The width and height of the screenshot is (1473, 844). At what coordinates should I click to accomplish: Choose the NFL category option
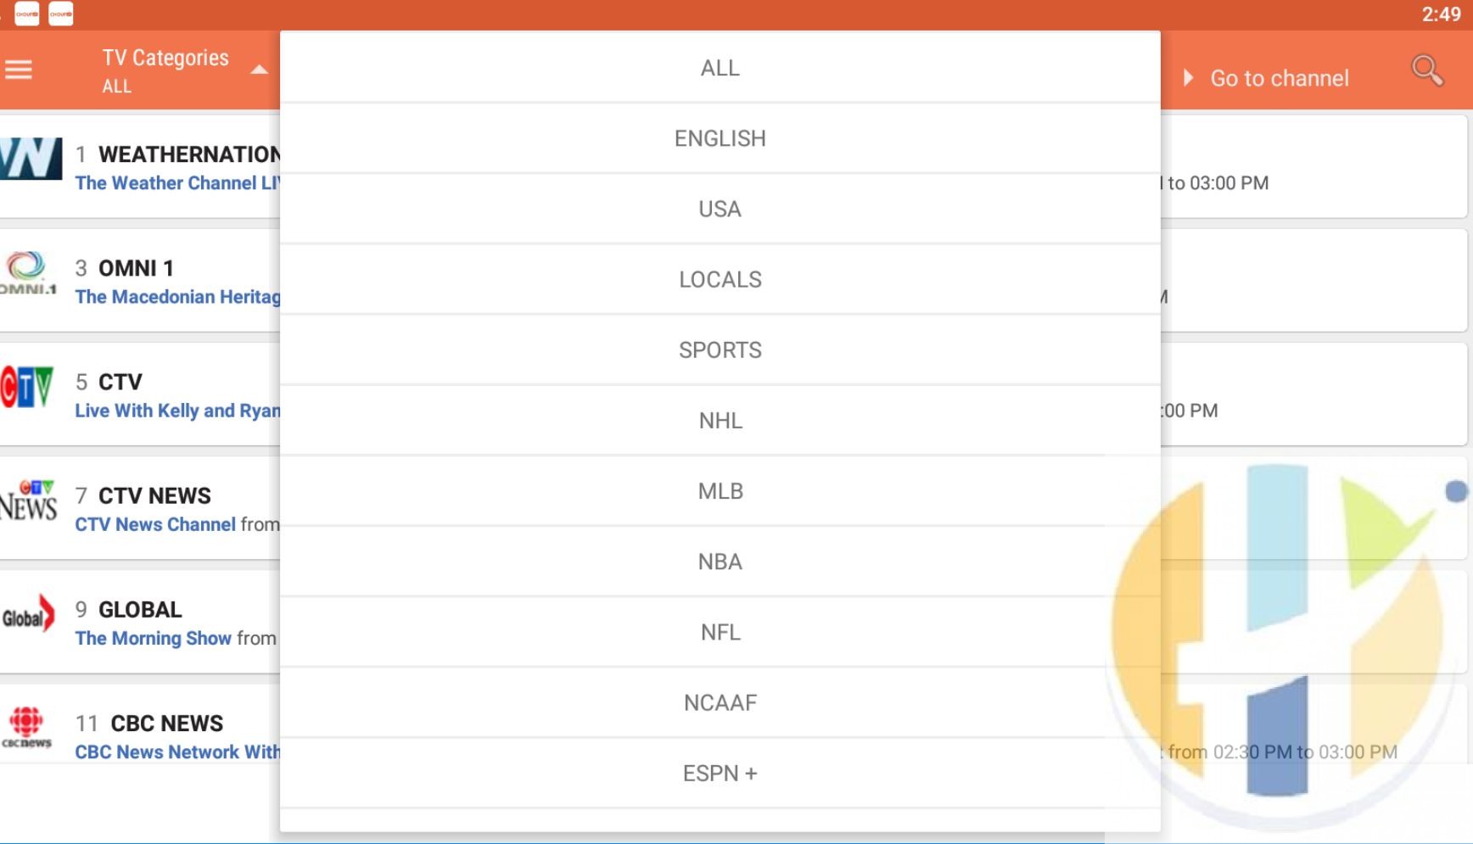click(x=720, y=632)
